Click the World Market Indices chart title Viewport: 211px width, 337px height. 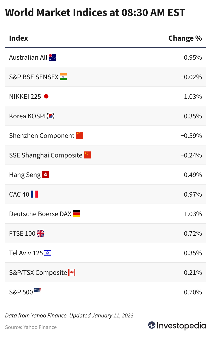[x=95, y=13]
